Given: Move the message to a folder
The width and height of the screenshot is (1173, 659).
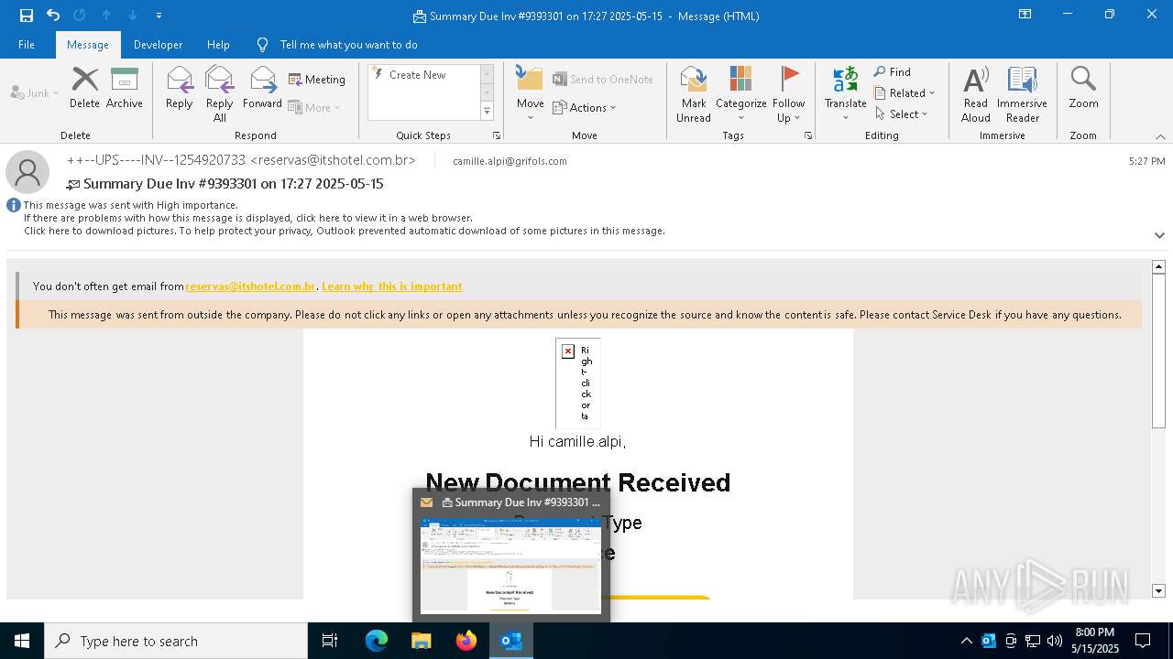Looking at the screenshot, I should click(531, 94).
